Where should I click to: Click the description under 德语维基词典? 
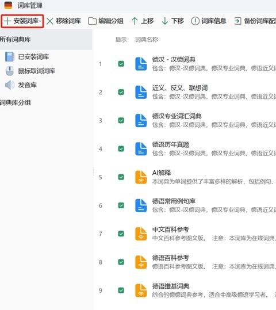(x=214, y=294)
